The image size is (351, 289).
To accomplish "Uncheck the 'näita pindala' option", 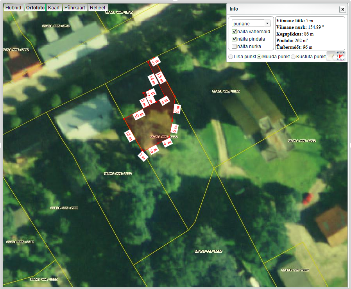I will pyautogui.click(x=235, y=39).
